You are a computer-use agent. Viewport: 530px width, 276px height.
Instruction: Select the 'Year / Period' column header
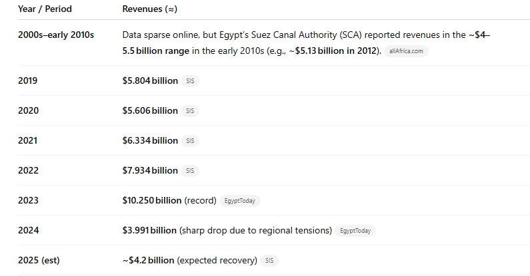coord(45,9)
